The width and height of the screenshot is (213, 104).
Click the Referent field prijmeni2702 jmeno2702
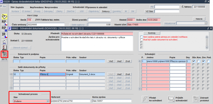pyautogui.click(x=71, y=101)
